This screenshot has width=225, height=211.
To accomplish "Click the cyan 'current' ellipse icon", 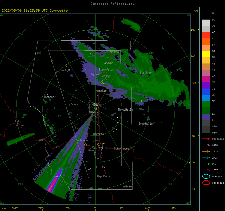I will (x=206, y=176).
